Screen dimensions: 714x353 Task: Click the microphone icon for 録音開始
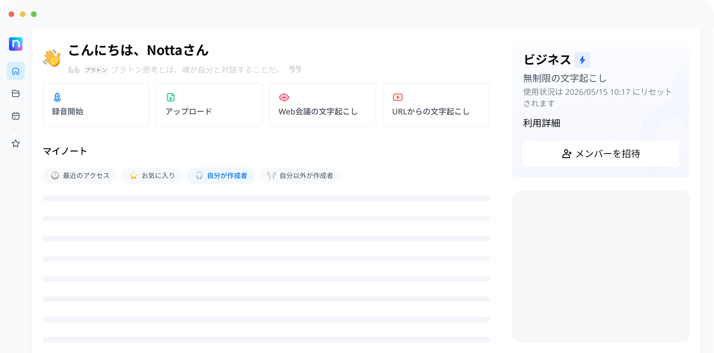[x=57, y=97]
